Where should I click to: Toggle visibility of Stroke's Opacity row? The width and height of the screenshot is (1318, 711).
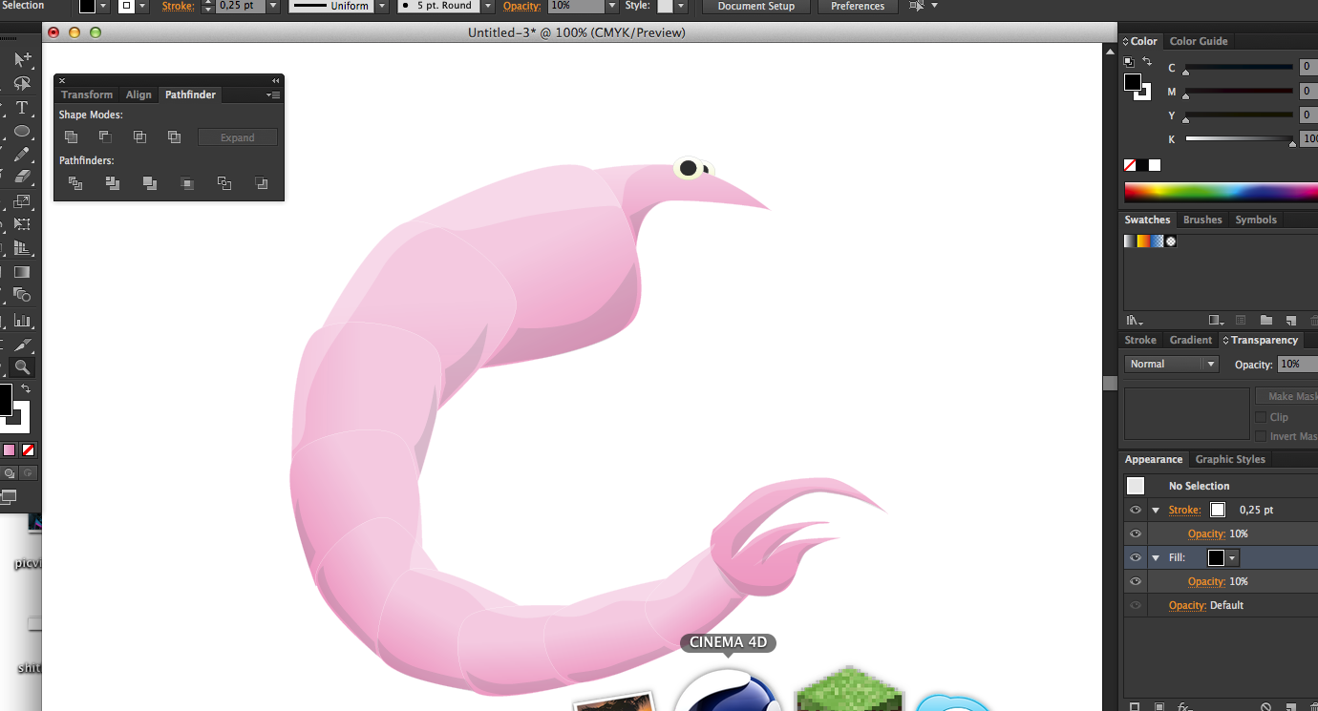pyautogui.click(x=1136, y=533)
